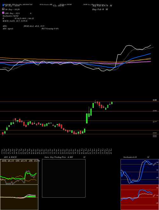Click the 'BUY Growing @ 6%' ADX signal text
The image size is (159, 210).
pyautogui.click(x=50, y=29)
